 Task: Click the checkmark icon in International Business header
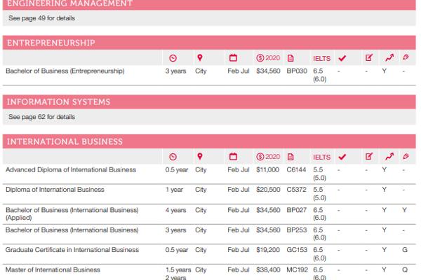[x=342, y=157]
